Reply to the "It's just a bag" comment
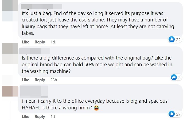The width and height of the screenshot is (187, 122). pyautogui.click(x=40, y=42)
